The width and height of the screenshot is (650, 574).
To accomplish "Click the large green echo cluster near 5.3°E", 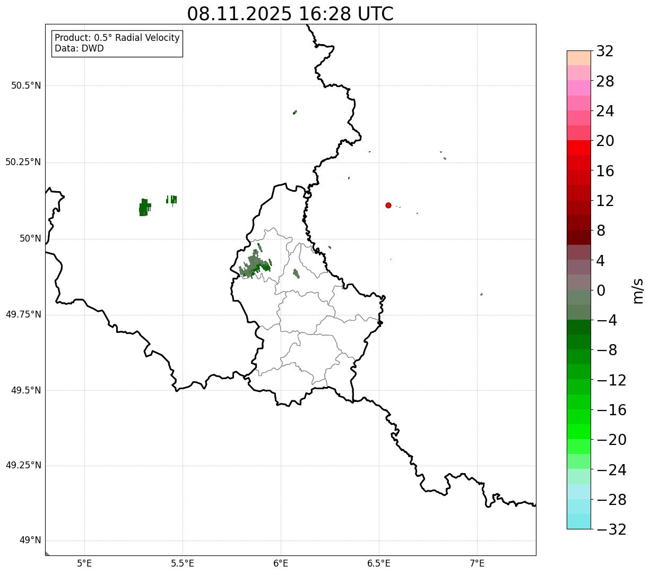I will [x=144, y=208].
